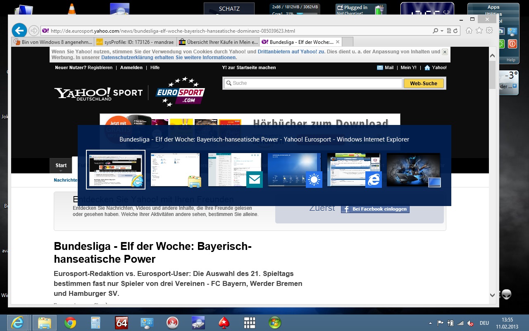Click 'Bei Facebook einloggen' button
The height and width of the screenshot is (331, 529).
pos(375,209)
